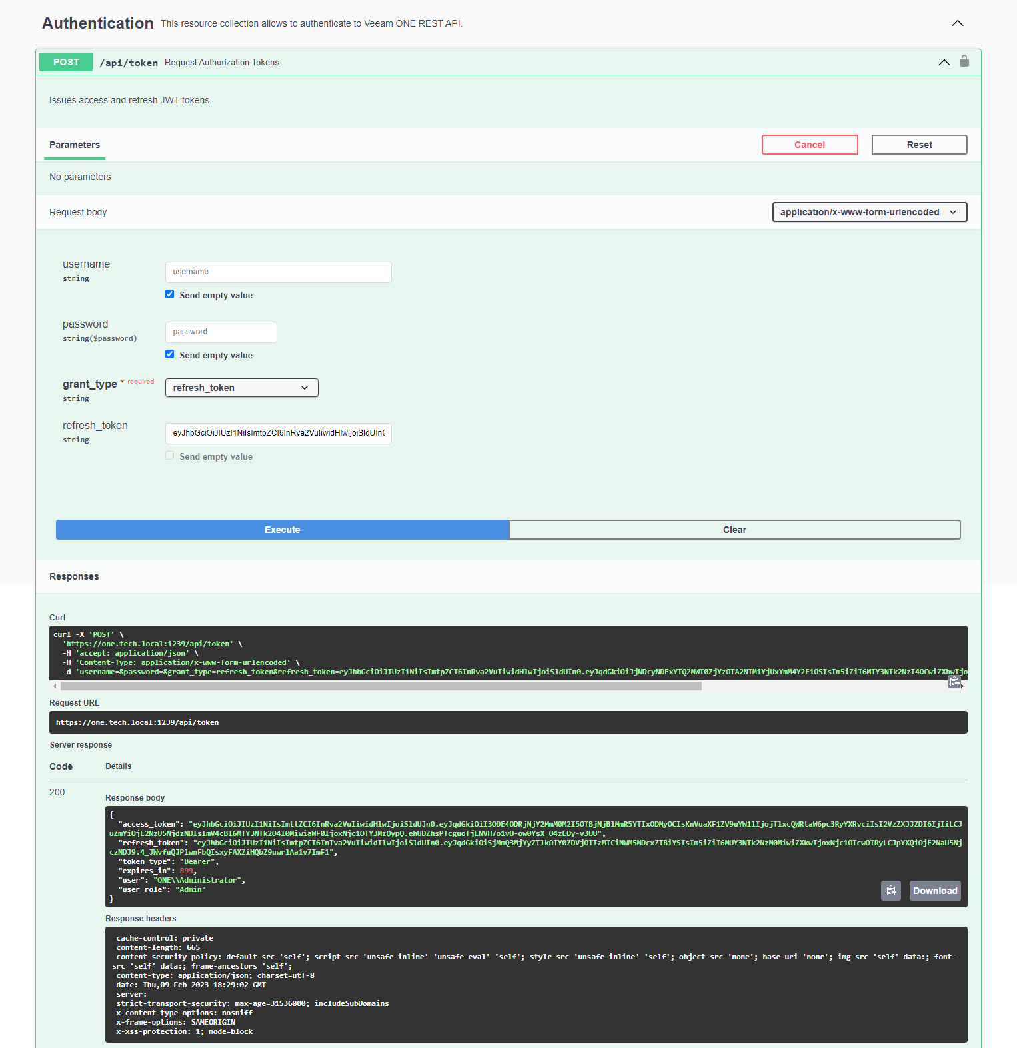Click the "Details" column header
The height and width of the screenshot is (1048, 1017).
119,766
